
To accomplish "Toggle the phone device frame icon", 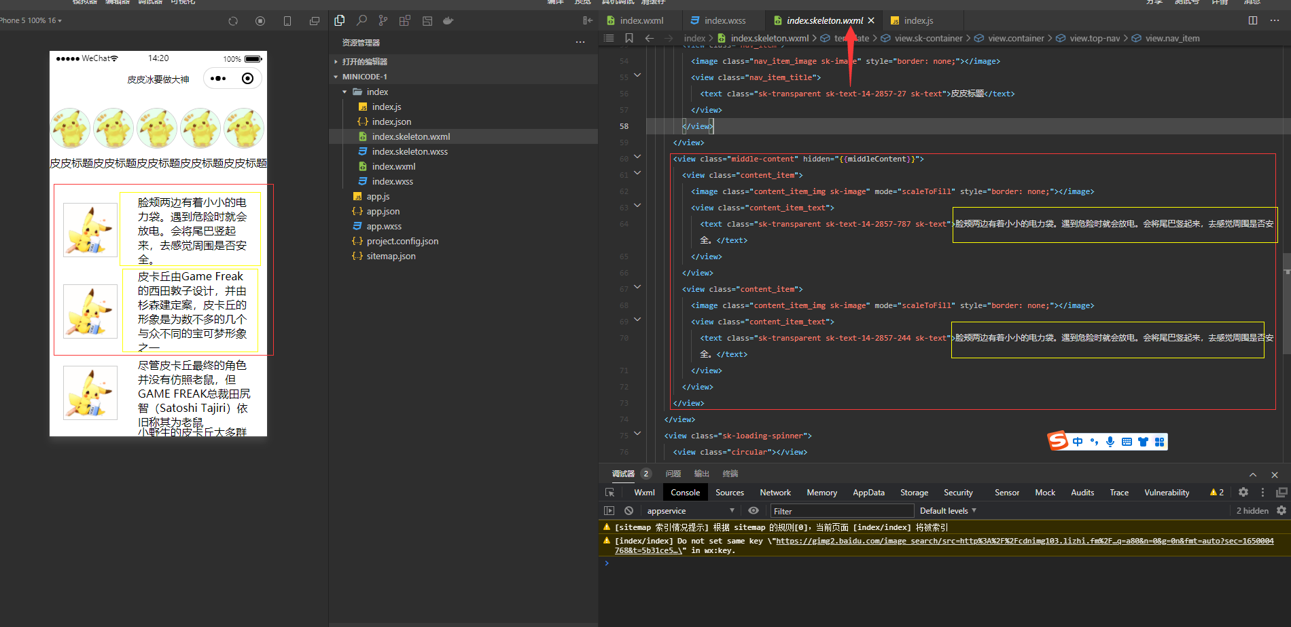I will pyautogui.click(x=287, y=21).
